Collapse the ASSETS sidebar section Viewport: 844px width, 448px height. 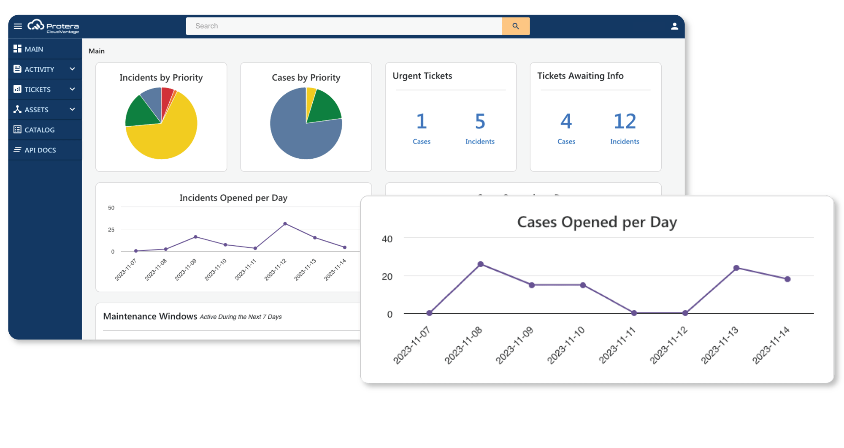[x=73, y=109]
